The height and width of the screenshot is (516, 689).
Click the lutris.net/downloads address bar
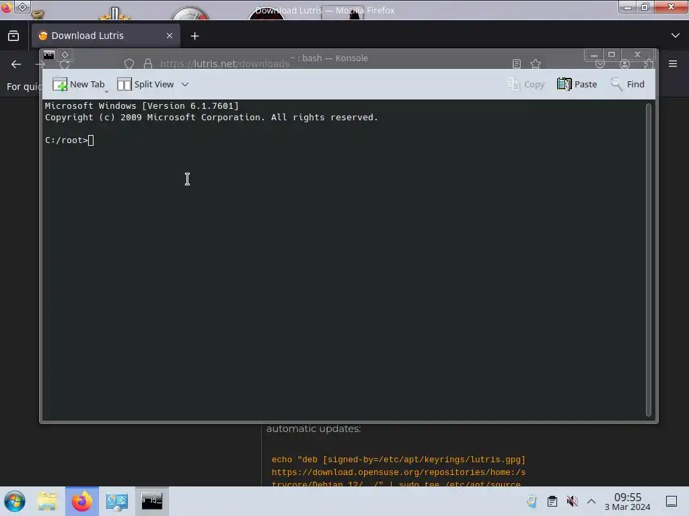[x=225, y=64]
